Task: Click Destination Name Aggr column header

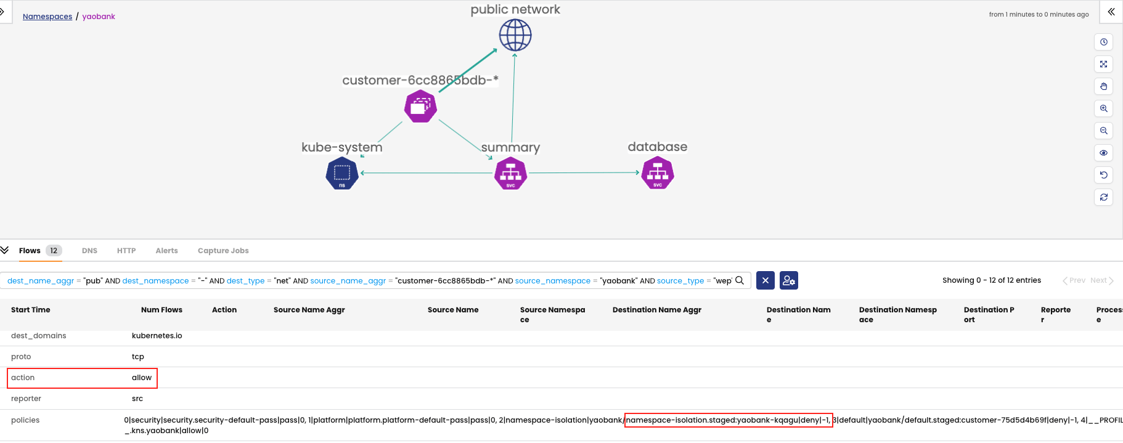Action: click(657, 310)
